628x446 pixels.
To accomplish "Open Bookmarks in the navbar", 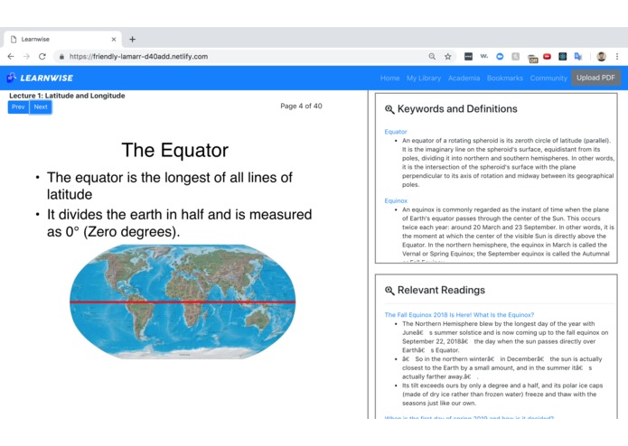I will pos(504,78).
